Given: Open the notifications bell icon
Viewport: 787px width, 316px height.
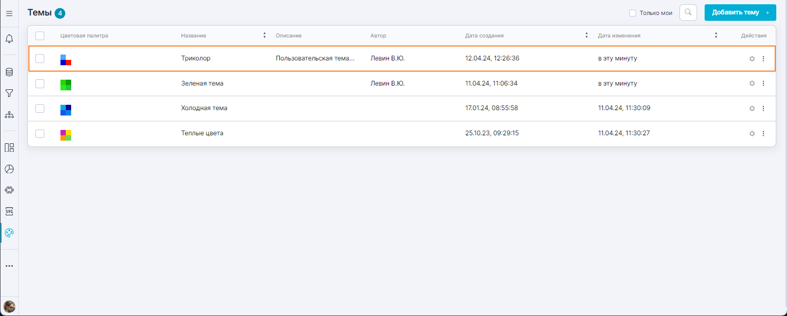Looking at the screenshot, I should click(x=9, y=39).
